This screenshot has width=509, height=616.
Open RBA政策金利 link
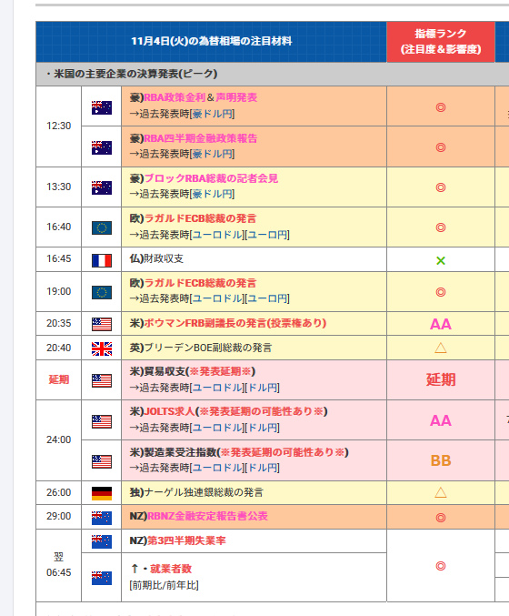175,97
